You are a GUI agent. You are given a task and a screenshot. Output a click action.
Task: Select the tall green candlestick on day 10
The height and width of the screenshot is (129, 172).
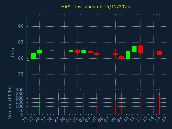(x=128, y=55)
